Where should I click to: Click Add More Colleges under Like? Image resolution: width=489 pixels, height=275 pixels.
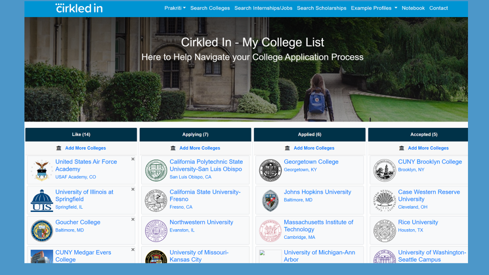pyautogui.click(x=85, y=148)
